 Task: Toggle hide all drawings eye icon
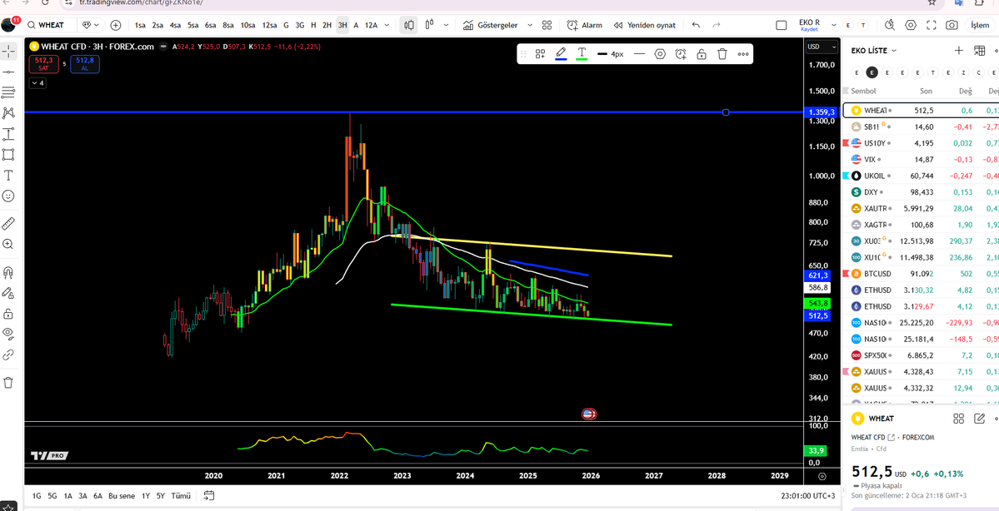click(8, 334)
